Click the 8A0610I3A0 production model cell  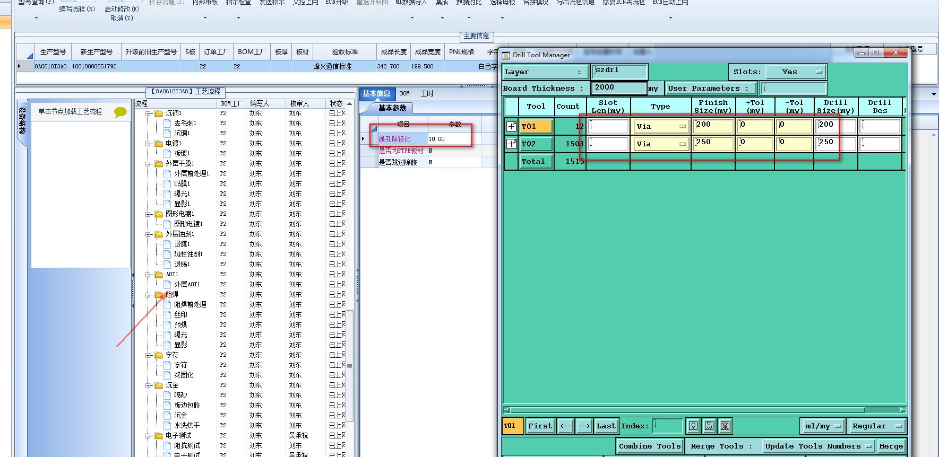tap(51, 66)
